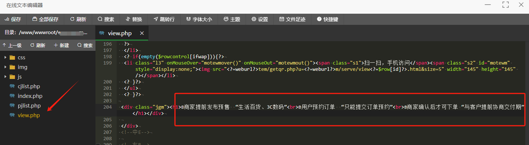Click the PHP file icon beside index.php
529x145 pixels.
[x=12, y=96]
